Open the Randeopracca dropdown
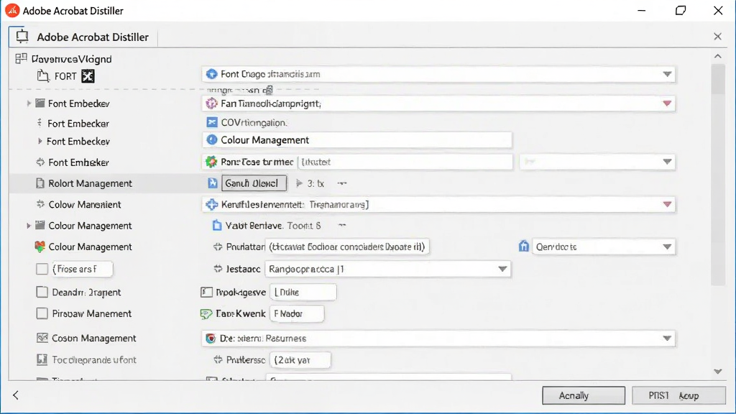This screenshot has width=736, height=414. click(x=387, y=269)
